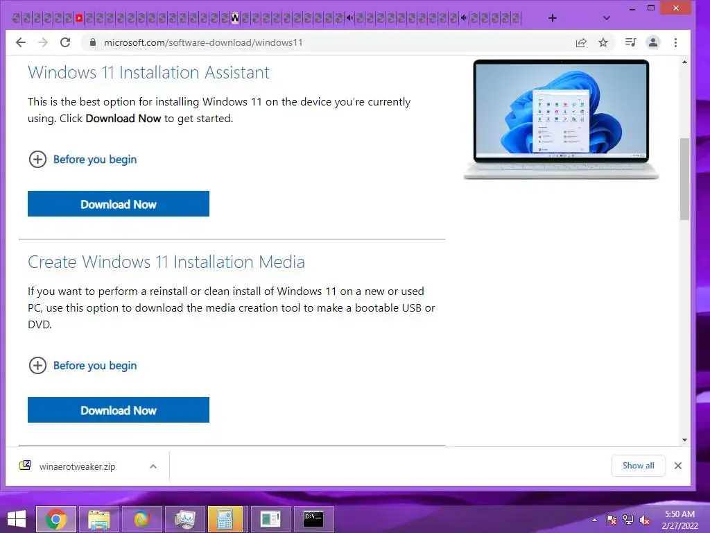Open Chrome's three-dot menu
The width and height of the screenshot is (710, 533).
pyautogui.click(x=675, y=42)
